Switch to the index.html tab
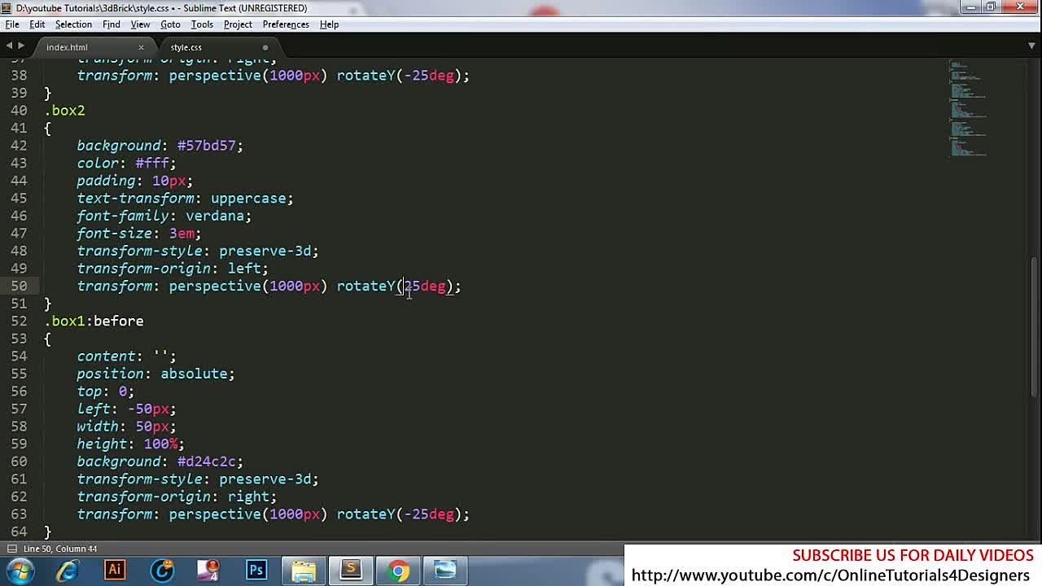The width and height of the screenshot is (1042, 586). click(67, 47)
